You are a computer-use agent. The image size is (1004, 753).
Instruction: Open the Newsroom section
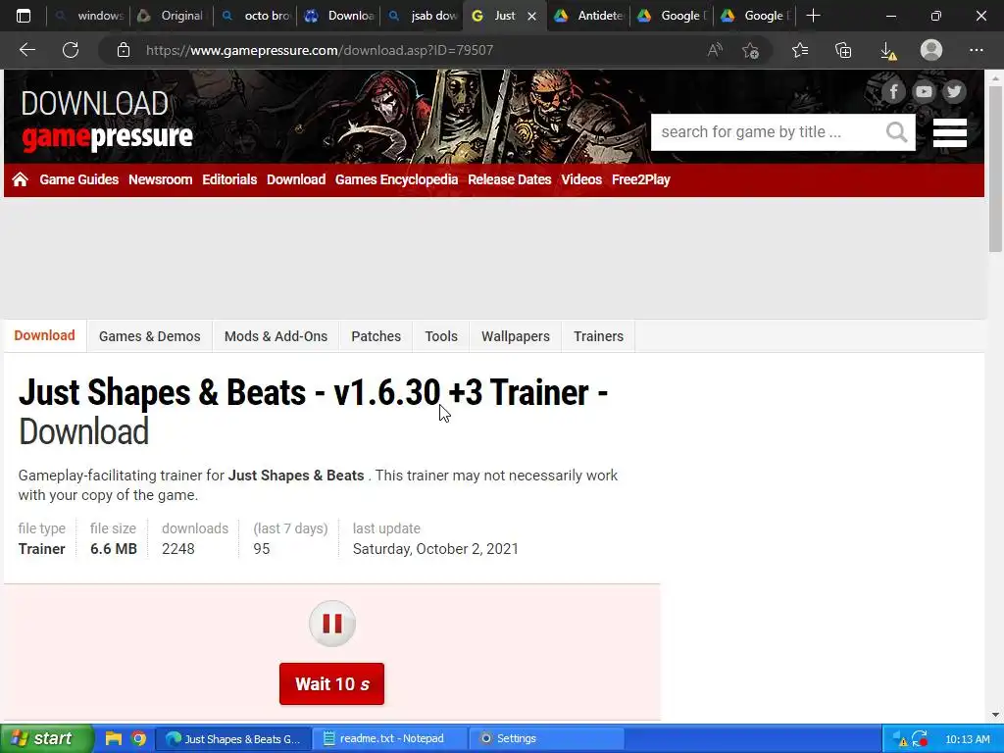160,179
